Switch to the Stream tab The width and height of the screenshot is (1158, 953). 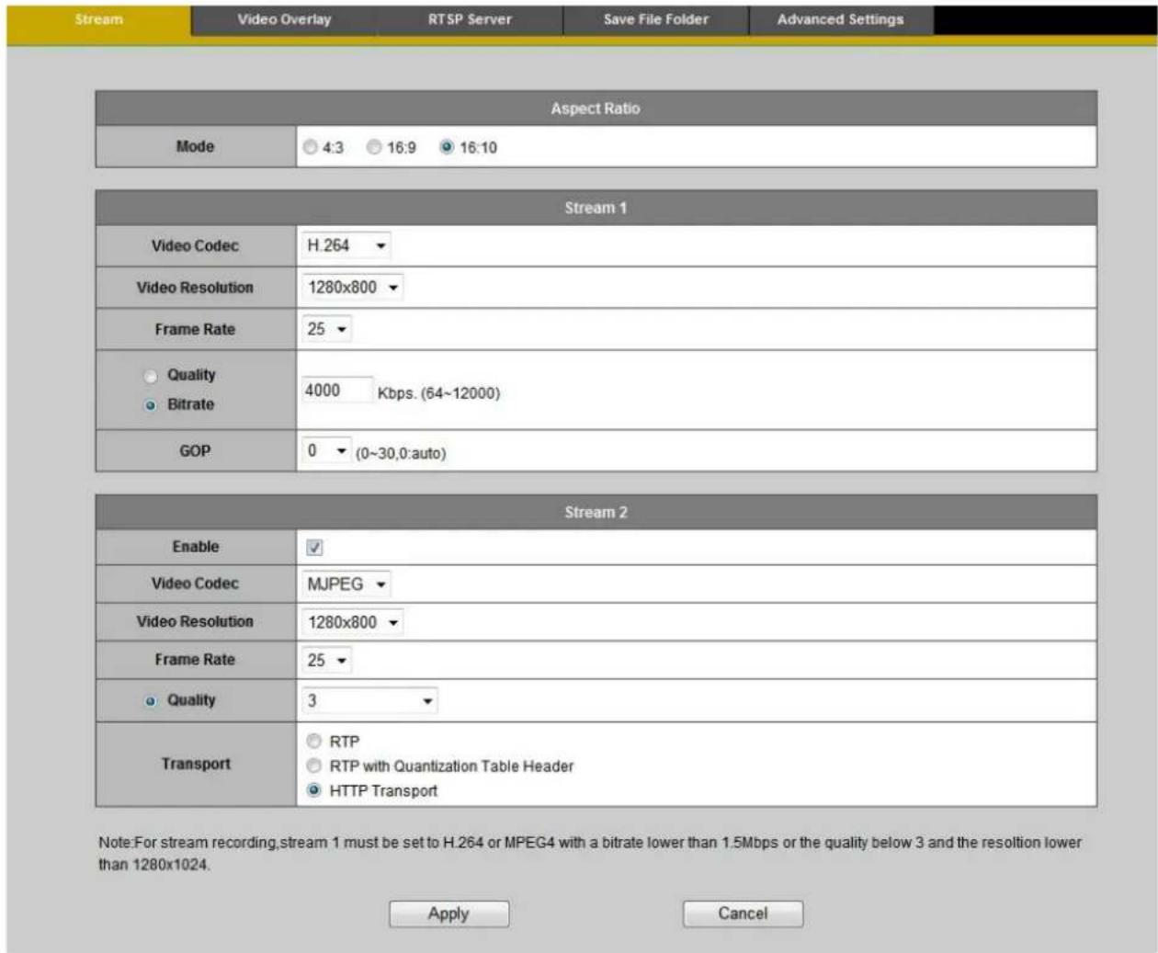click(99, 19)
